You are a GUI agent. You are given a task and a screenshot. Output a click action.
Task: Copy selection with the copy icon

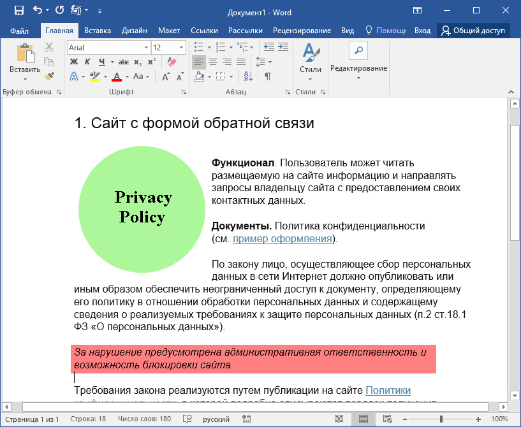click(49, 62)
